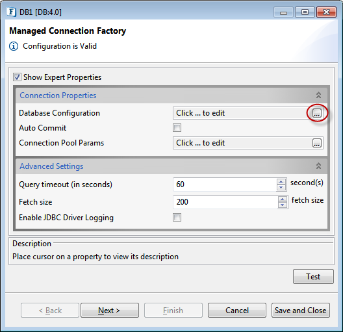This screenshot has height=332, width=343.
Task: Enable JDBC Driver Logging checkbox
Action: [x=177, y=218]
